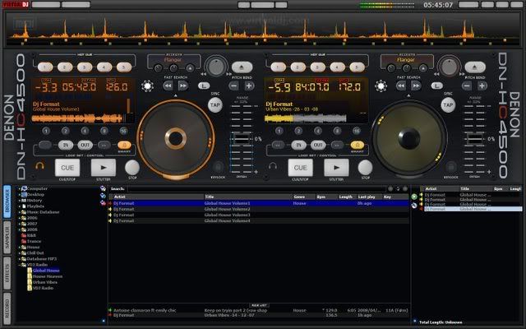Select 8-beat loop on right deck

click(337, 131)
